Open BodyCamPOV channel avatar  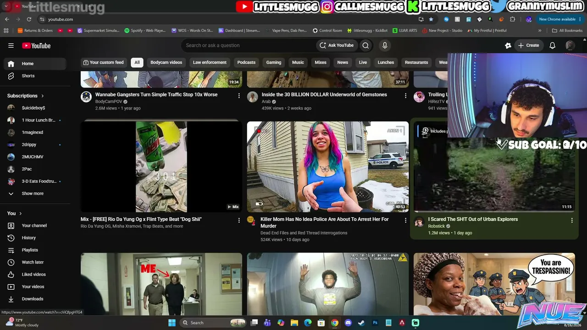click(86, 97)
